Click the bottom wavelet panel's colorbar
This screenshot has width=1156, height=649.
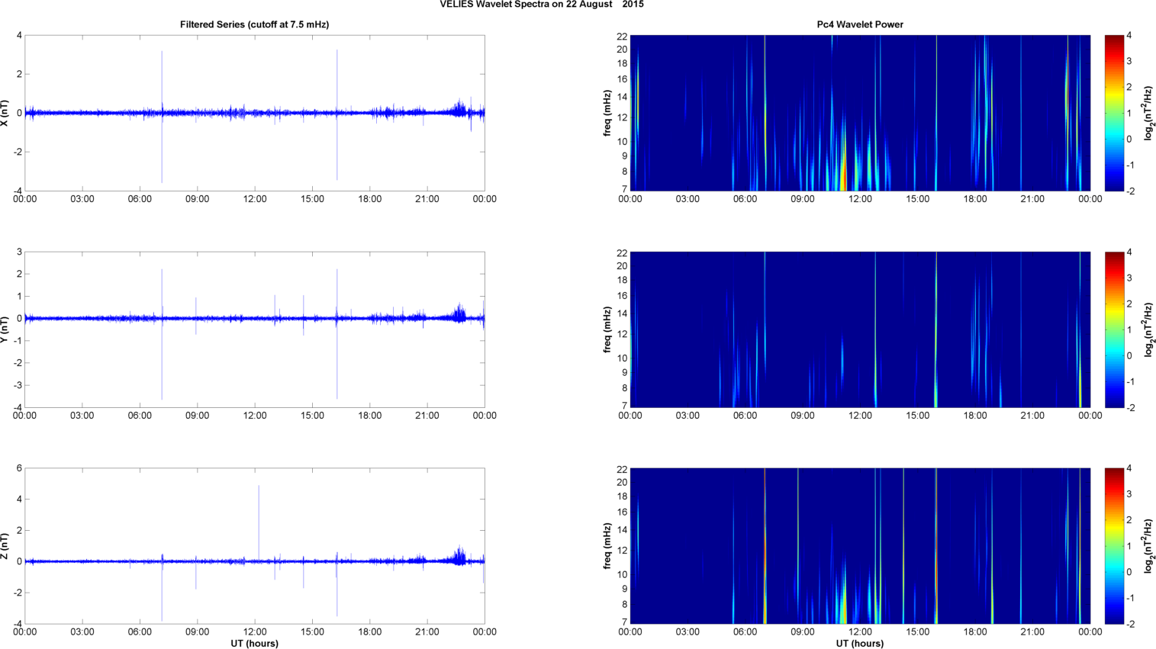point(1114,546)
